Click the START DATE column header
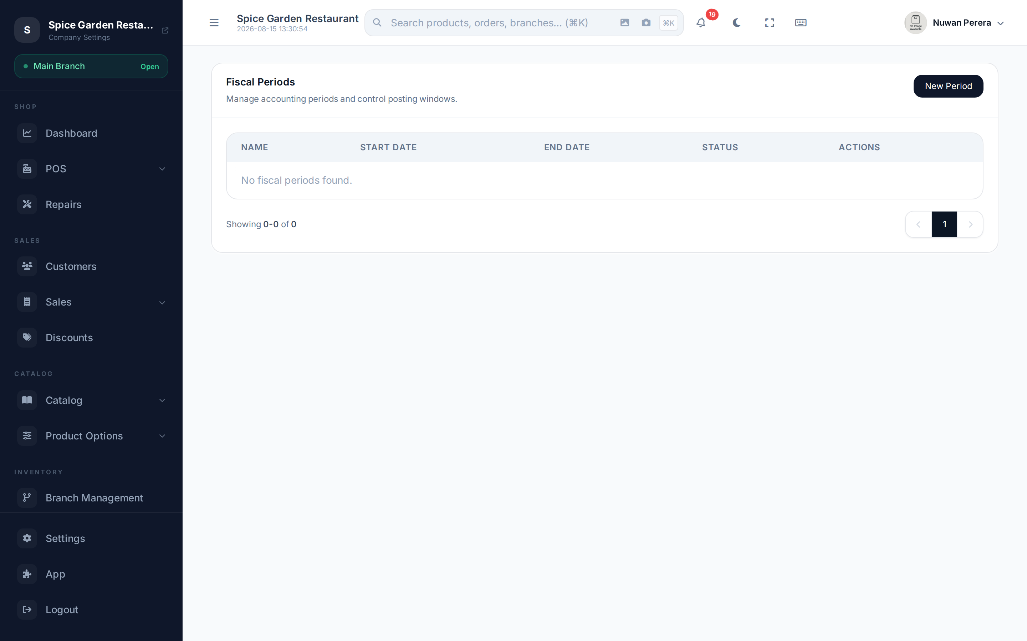The height and width of the screenshot is (641, 1027). (388, 147)
